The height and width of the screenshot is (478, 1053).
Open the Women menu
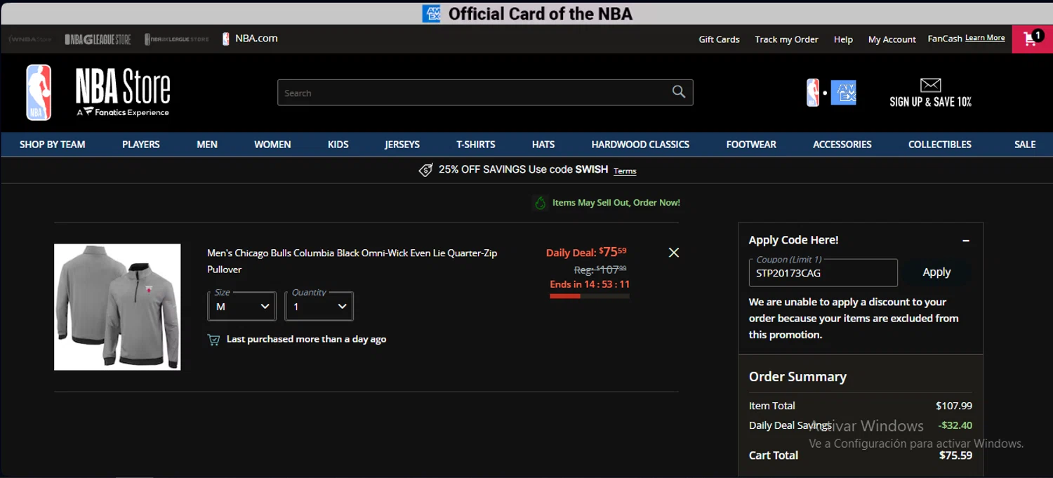coord(272,145)
